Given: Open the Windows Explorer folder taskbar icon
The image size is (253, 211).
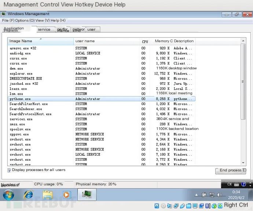Looking at the screenshot, I should point(48,195).
